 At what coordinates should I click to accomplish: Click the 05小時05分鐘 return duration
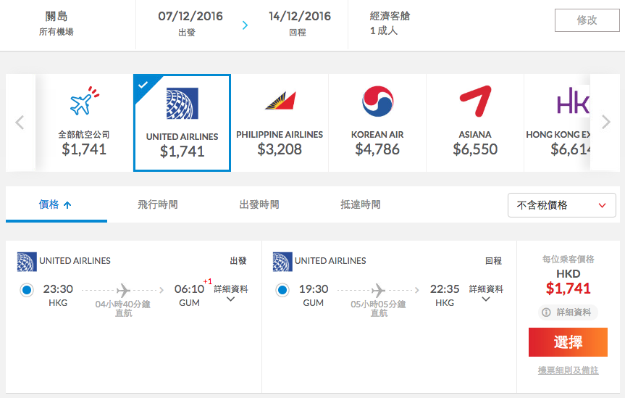378,304
